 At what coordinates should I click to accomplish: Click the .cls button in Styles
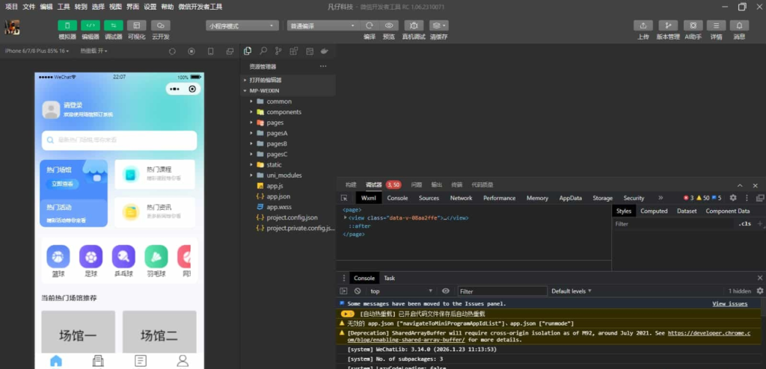tap(744, 224)
